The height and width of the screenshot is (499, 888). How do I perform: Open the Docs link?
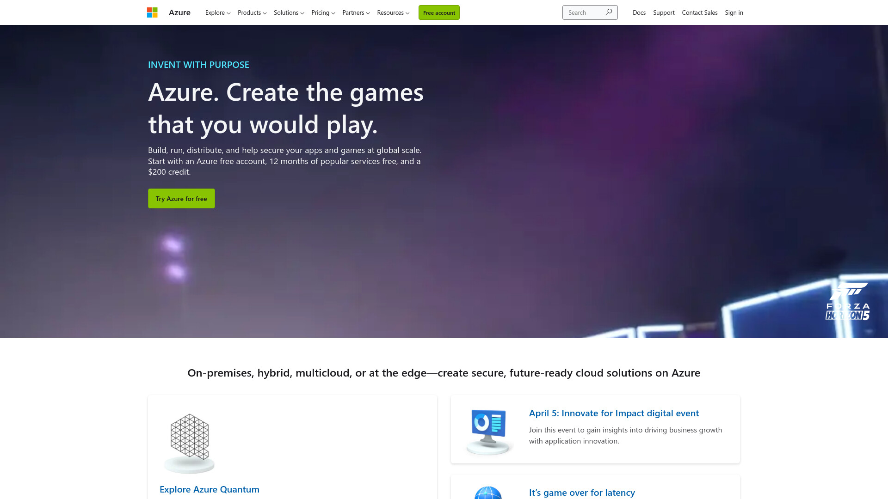639,12
